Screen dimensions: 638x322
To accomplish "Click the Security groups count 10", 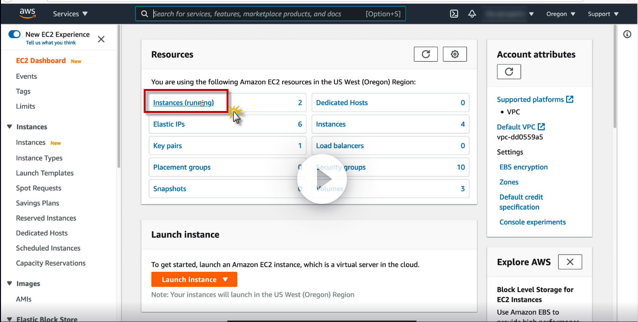I will [461, 167].
